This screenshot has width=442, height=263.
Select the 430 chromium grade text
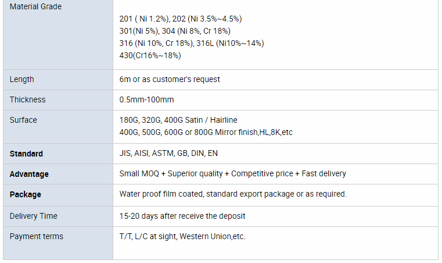(x=150, y=55)
